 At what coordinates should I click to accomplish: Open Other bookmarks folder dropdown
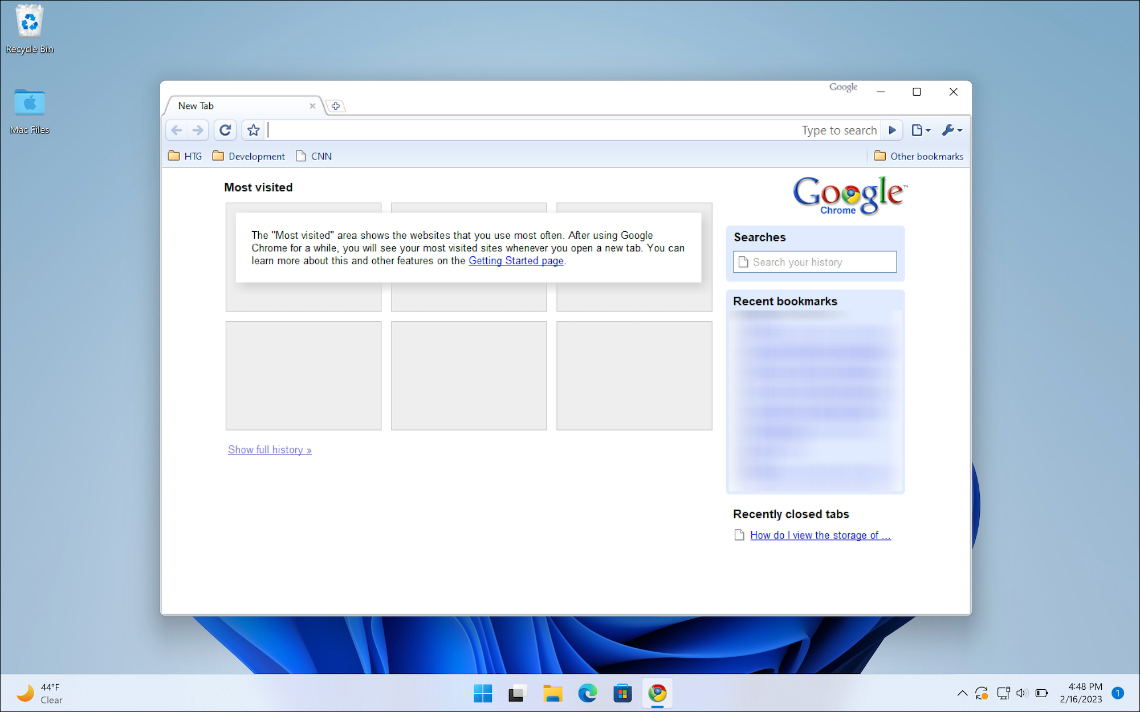pyautogui.click(x=918, y=156)
